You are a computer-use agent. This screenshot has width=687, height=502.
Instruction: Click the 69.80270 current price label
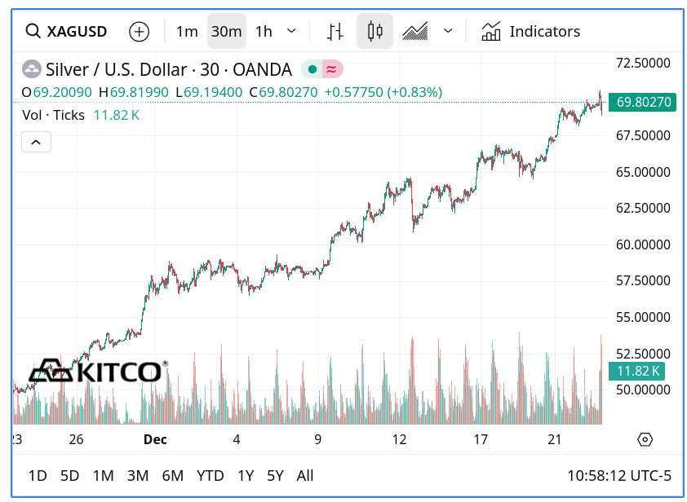pyautogui.click(x=643, y=102)
